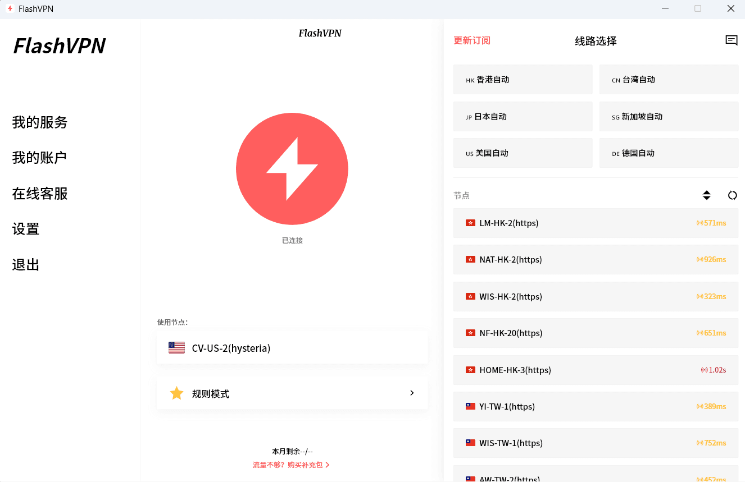
Task: Click the 926ms latency signal indicator
Action: click(x=711, y=259)
